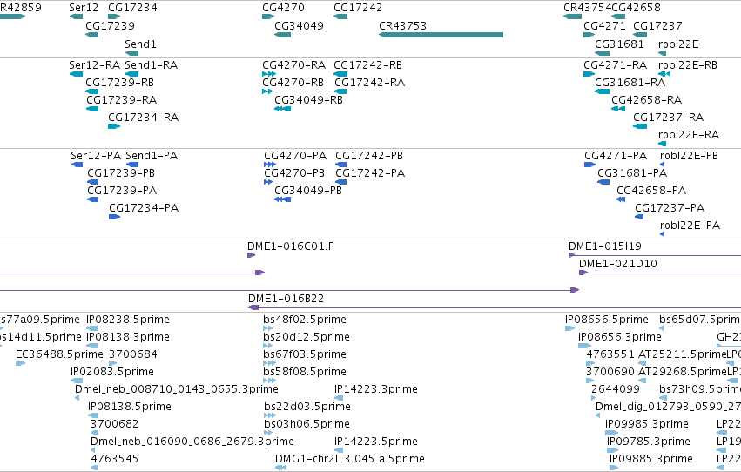Select the Send1-RA transcript arrow
741x472 pixels.
point(131,74)
